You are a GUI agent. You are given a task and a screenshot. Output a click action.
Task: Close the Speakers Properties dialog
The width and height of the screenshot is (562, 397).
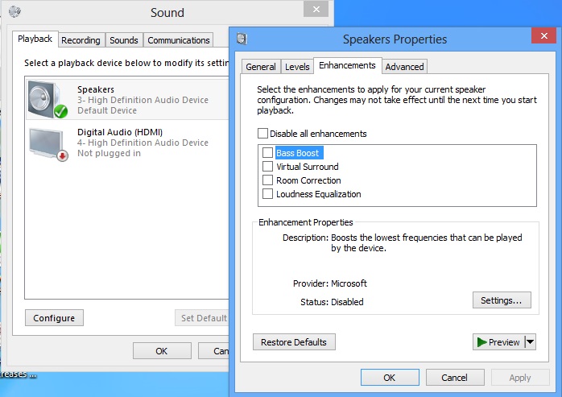[543, 35]
